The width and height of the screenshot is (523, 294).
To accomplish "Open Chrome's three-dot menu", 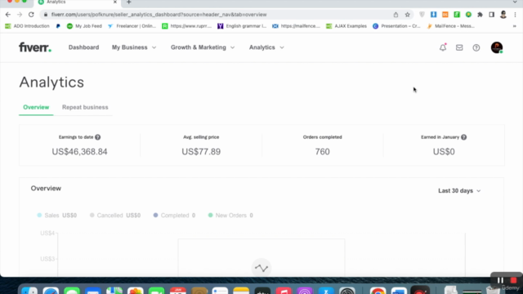I will pos(516,15).
